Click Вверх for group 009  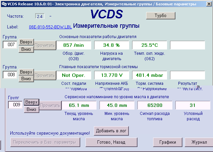coord(32,102)
